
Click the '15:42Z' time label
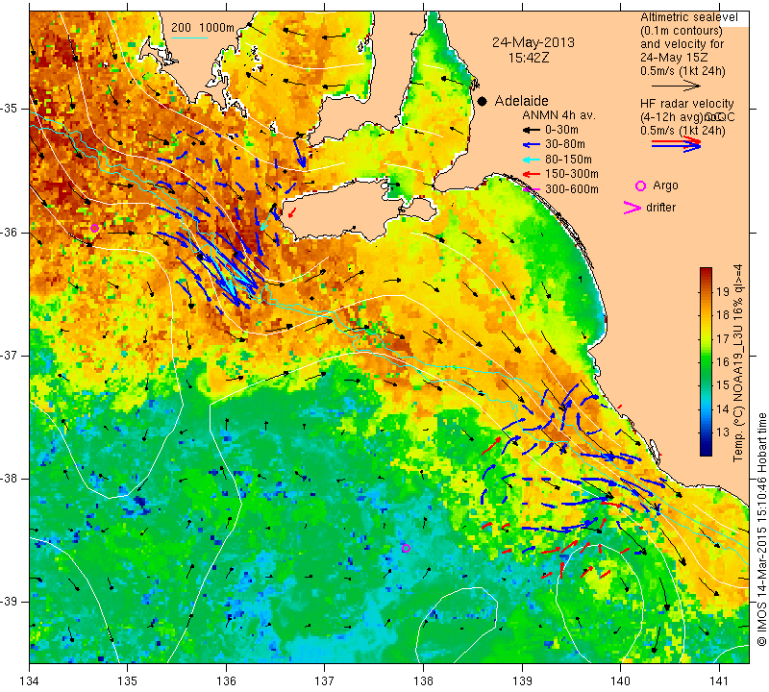click(528, 58)
